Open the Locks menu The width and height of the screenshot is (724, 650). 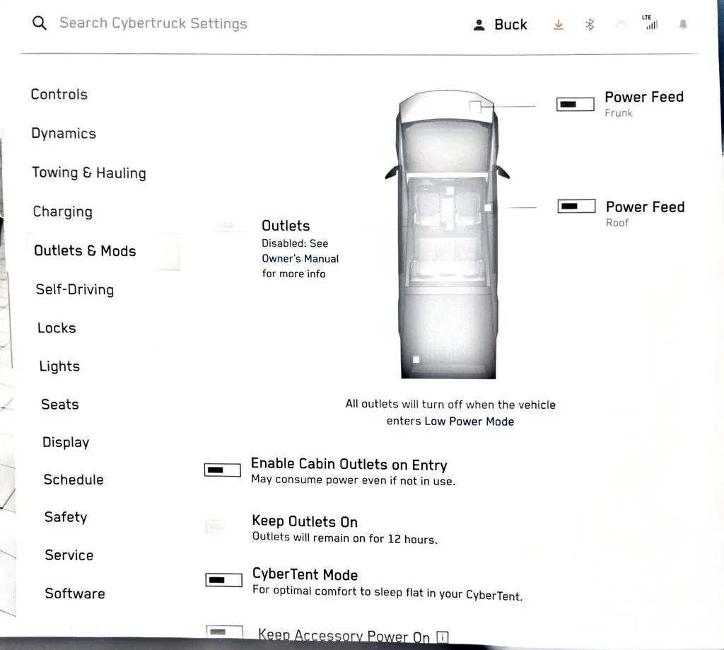click(57, 328)
